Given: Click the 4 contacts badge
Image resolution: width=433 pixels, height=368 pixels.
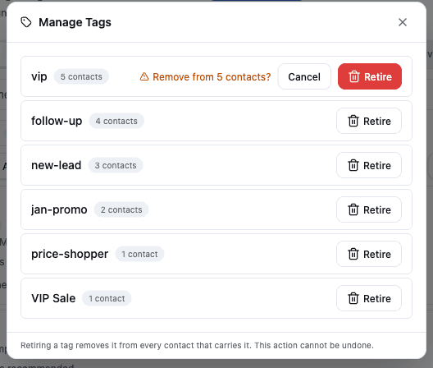Looking at the screenshot, I should (x=116, y=121).
